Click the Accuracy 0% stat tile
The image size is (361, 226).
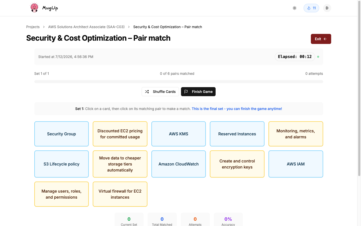(228, 220)
